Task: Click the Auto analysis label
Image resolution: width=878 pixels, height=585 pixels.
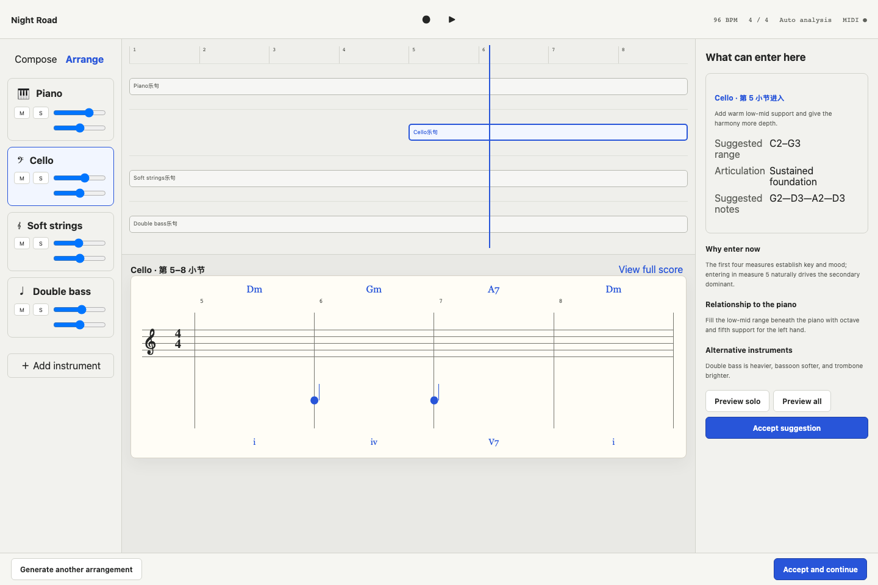Action: click(x=805, y=20)
